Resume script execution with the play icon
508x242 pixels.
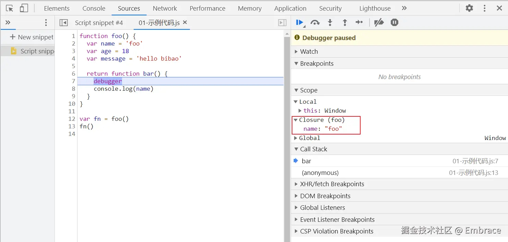tap(299, 23)
